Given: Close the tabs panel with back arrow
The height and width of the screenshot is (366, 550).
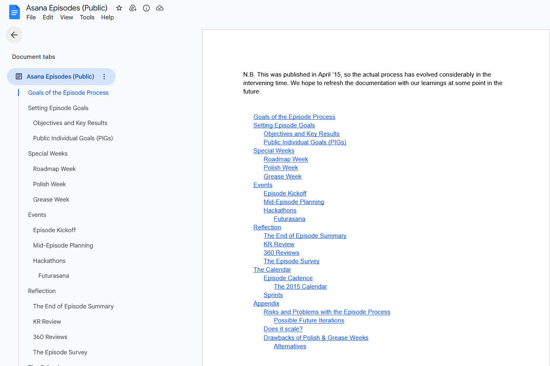Looking at the screenshot, I should coord(14,35).
